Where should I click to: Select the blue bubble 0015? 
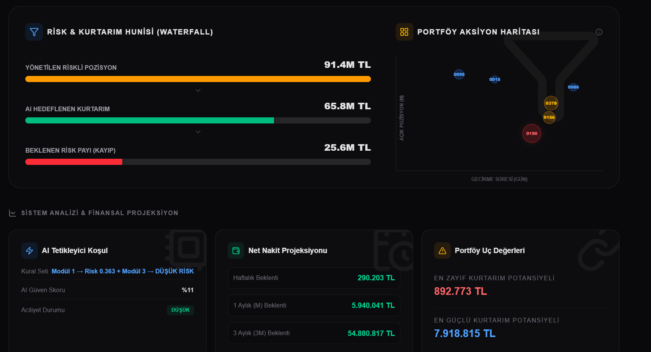(495, 79)
